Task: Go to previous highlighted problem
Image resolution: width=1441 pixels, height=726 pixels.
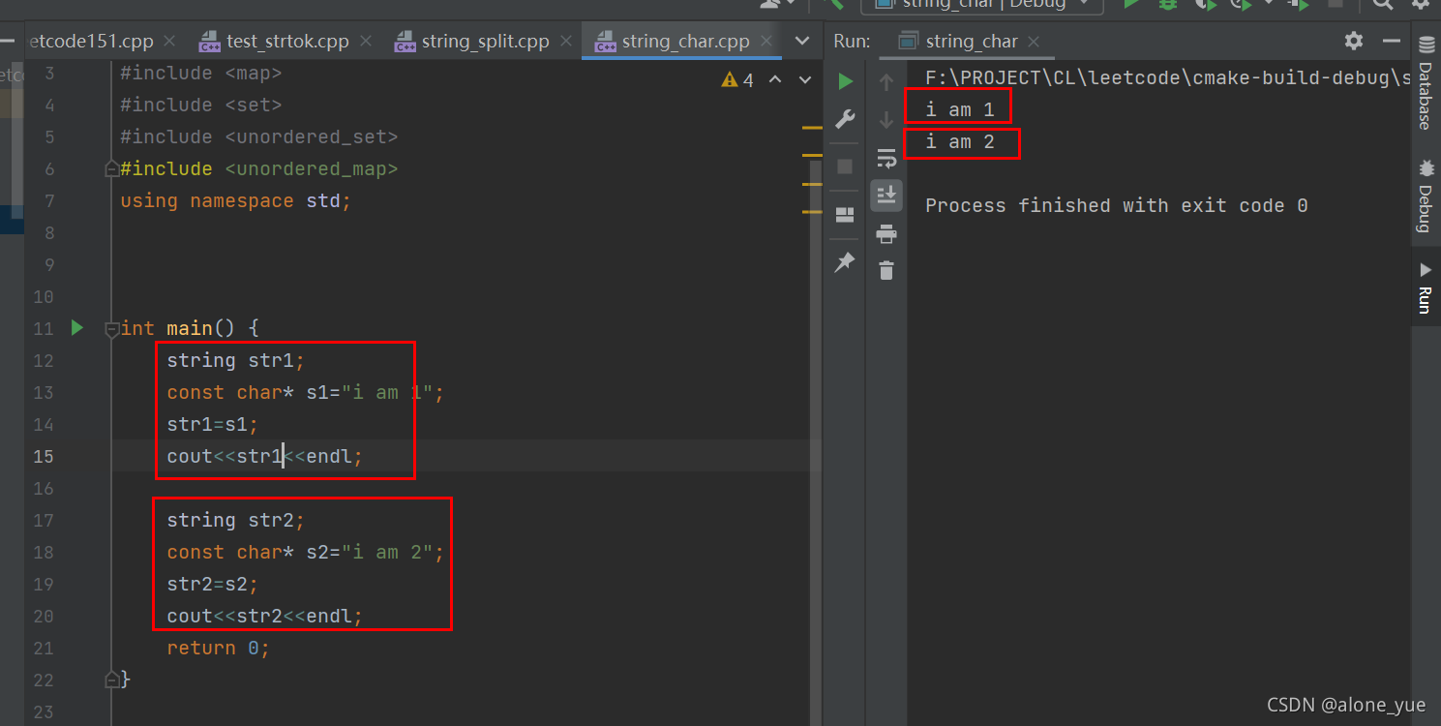Action: pyautogui.click(x=774, y=80)
